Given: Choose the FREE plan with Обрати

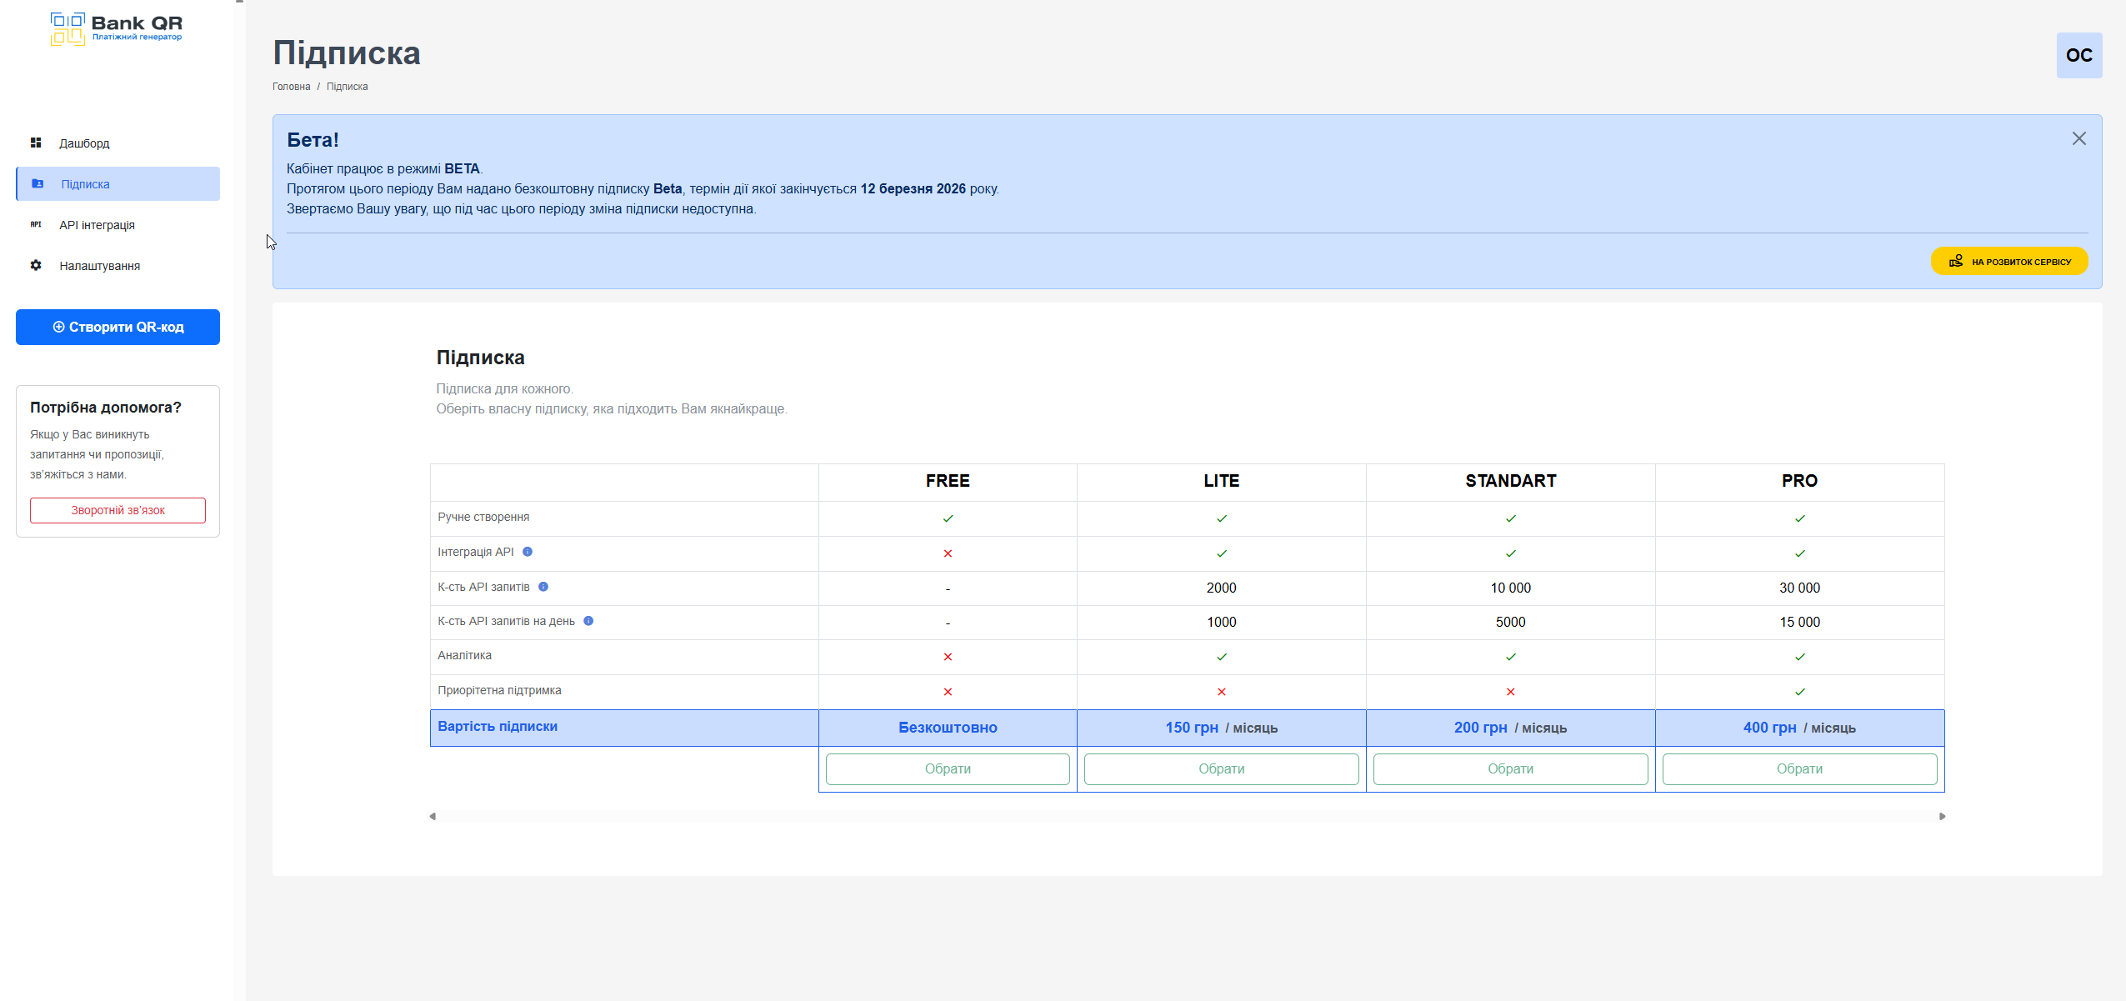Looking at the screenshot, I should pos(947,768).
